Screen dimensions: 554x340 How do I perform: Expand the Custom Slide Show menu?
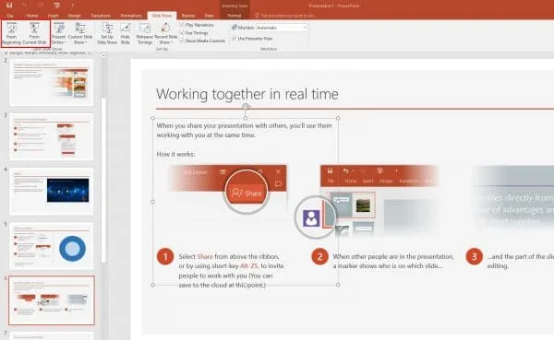click(x=80, y=33)
